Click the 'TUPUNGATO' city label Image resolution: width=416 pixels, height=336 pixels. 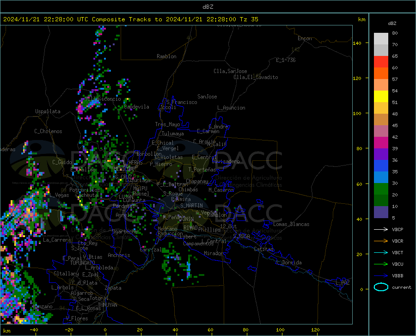(83, 263)
